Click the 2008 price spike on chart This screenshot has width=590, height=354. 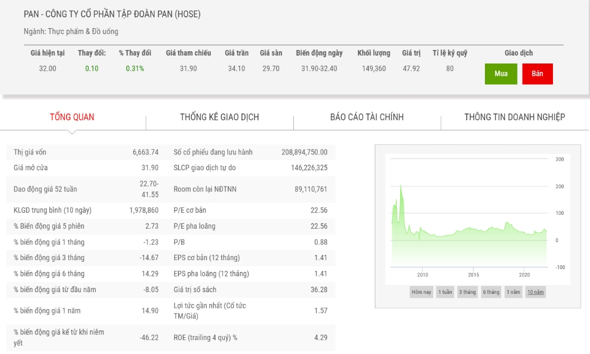coord(401,187)
